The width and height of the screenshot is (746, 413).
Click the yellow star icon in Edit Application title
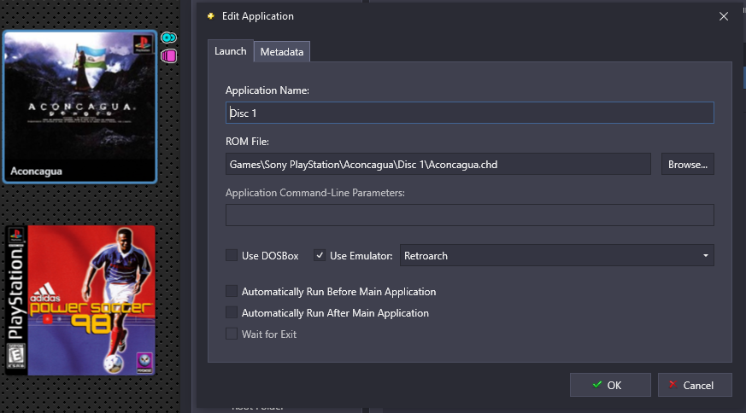tap(211, 16)
